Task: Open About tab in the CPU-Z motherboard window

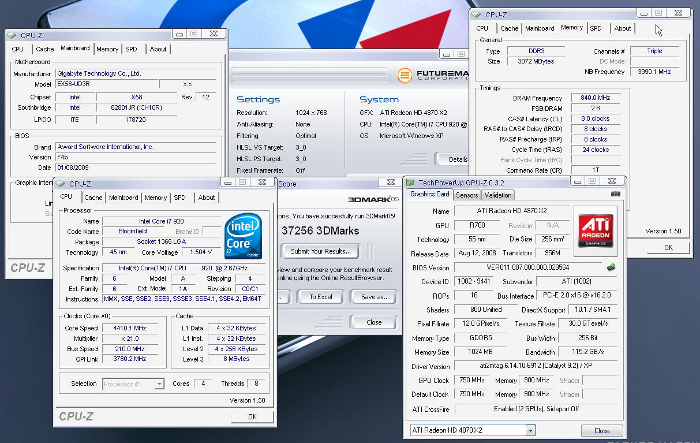Action: click(x=158, y=49)
